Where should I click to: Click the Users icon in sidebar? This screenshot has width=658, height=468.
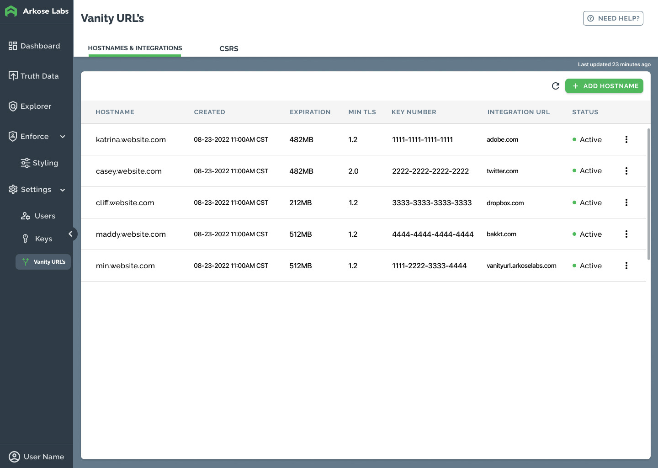26,216
